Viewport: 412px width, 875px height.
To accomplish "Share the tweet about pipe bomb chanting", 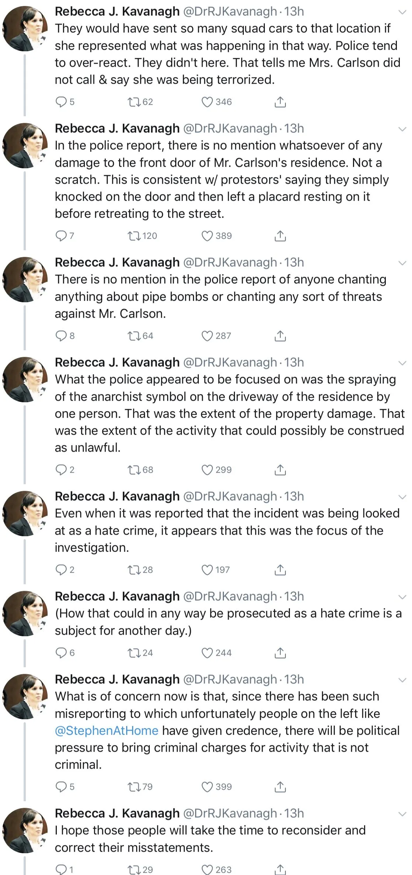I will [x=280, y=336].
